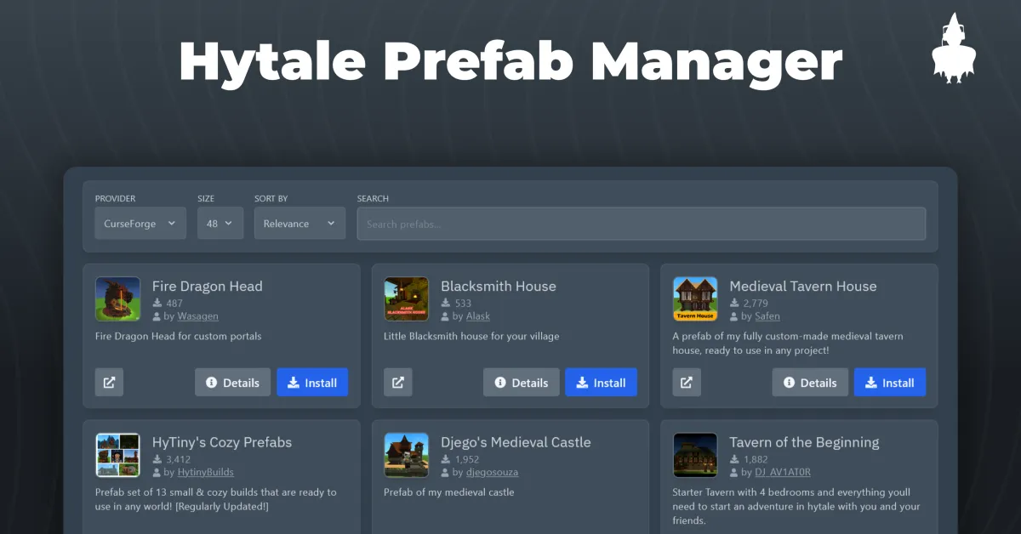Install the Medieval Tavern House prefab
Viewport: 1021px width, 534px height.
[x=889, y=383]
